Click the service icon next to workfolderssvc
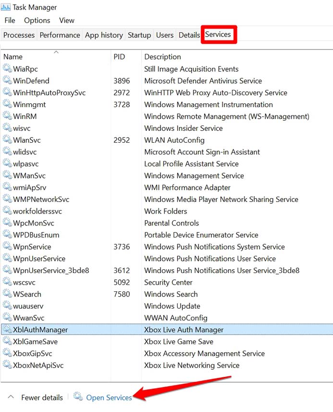This screenshot has height=412, width=333. coord(7,211)
